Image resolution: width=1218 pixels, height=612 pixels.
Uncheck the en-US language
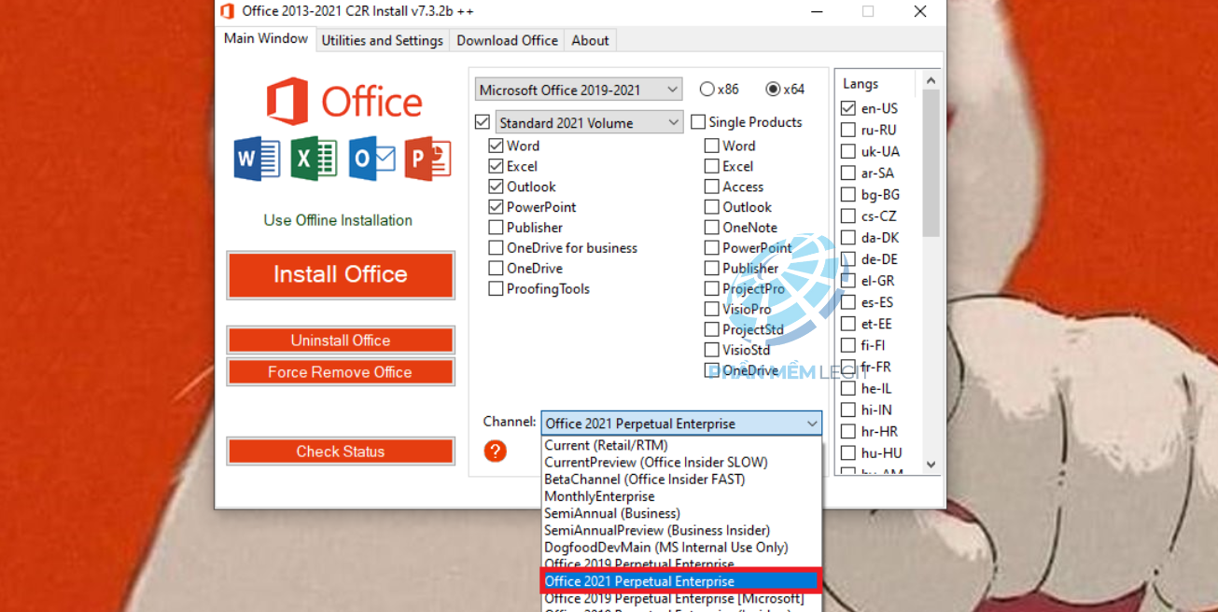pyautogui.click(x=848, y=108)
